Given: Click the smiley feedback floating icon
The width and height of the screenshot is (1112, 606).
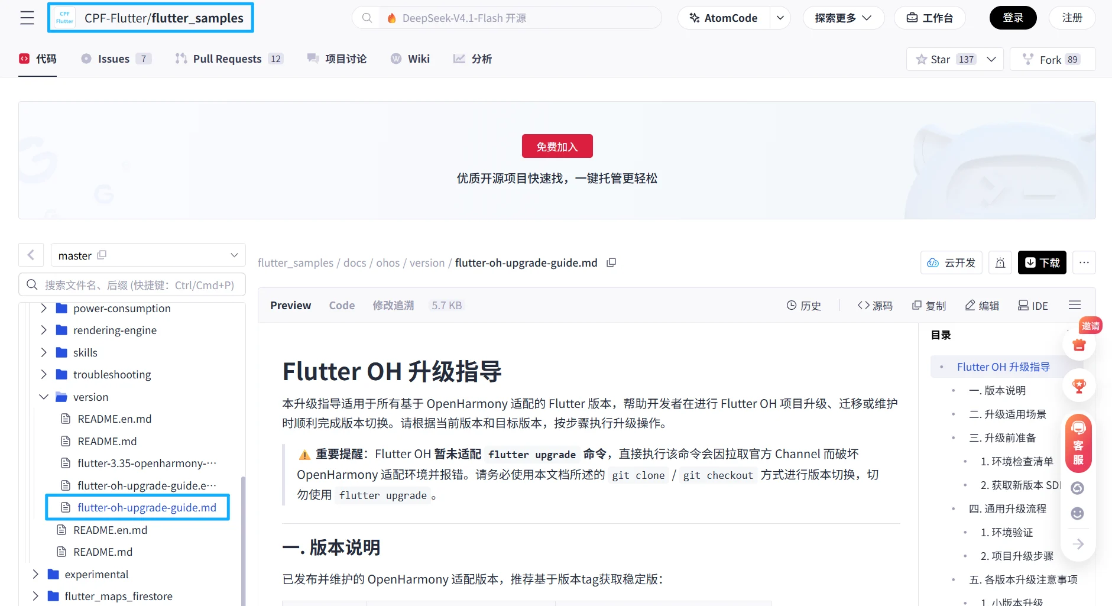Looking at the screenshot, I should coord(1078,513).
